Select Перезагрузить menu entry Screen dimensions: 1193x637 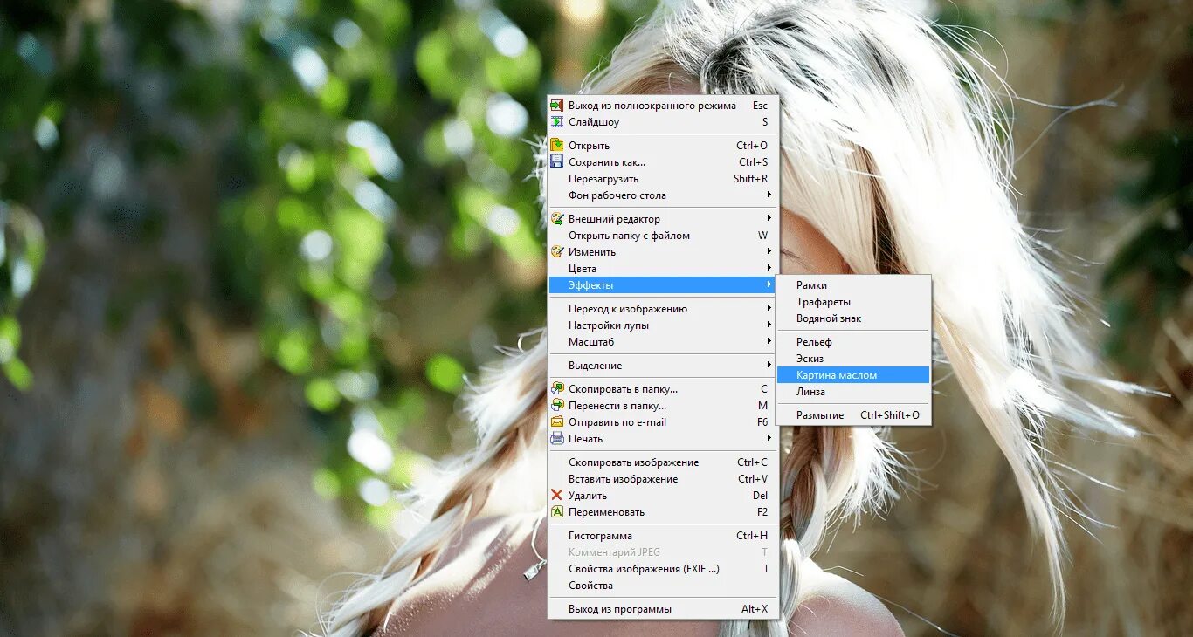tap(663, 179)
